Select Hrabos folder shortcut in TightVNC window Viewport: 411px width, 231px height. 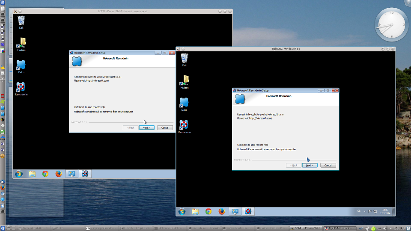(x=184, y=82)
